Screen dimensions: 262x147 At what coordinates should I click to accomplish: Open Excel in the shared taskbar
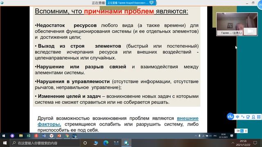point(29,136)
